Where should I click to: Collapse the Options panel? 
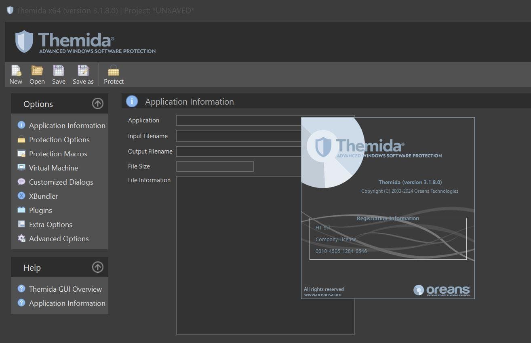(x=97, y=103)
